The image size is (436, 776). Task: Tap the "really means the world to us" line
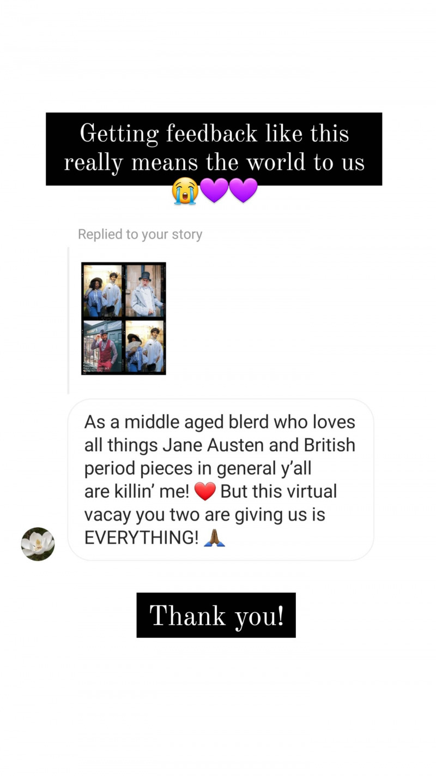coord(214,162)
